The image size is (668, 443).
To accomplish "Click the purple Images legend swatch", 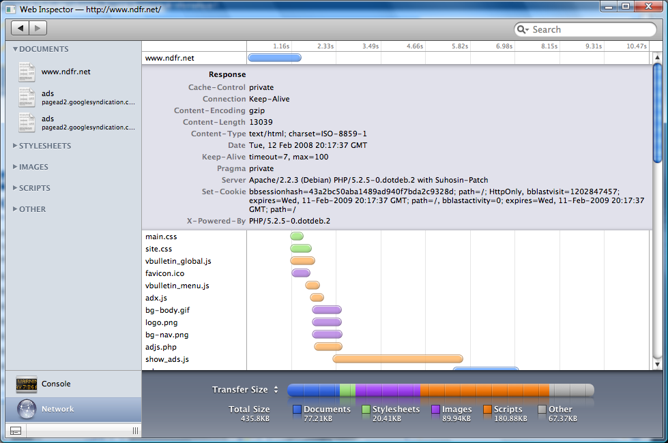I will coord(435,410).
